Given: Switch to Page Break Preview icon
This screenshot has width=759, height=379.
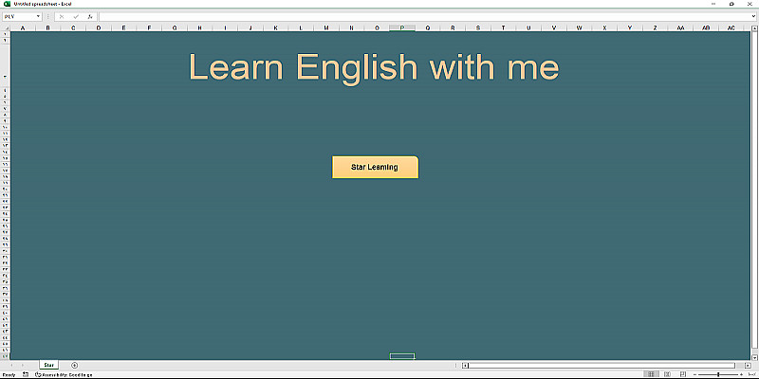Looking at the screenshot, I should (683, 374).
